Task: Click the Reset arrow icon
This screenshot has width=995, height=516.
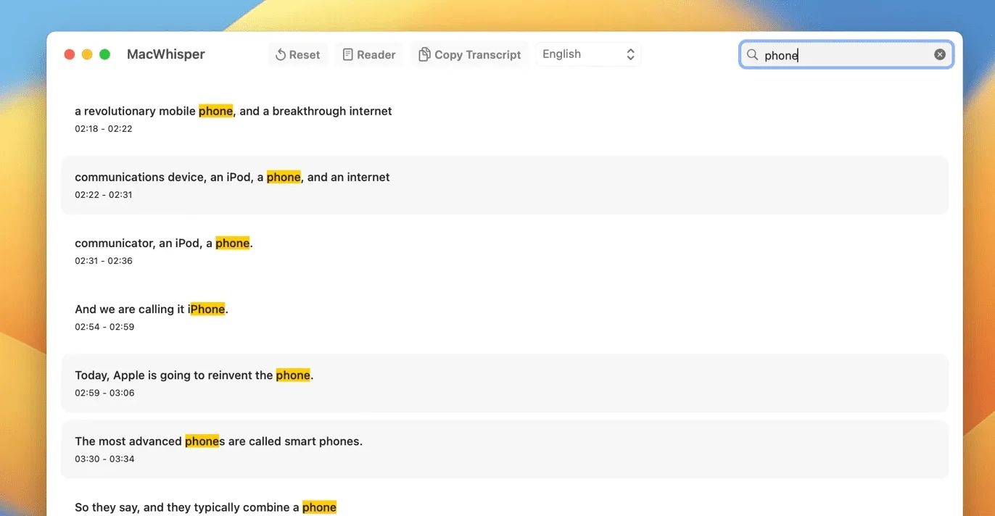Action: click(280, 54)
